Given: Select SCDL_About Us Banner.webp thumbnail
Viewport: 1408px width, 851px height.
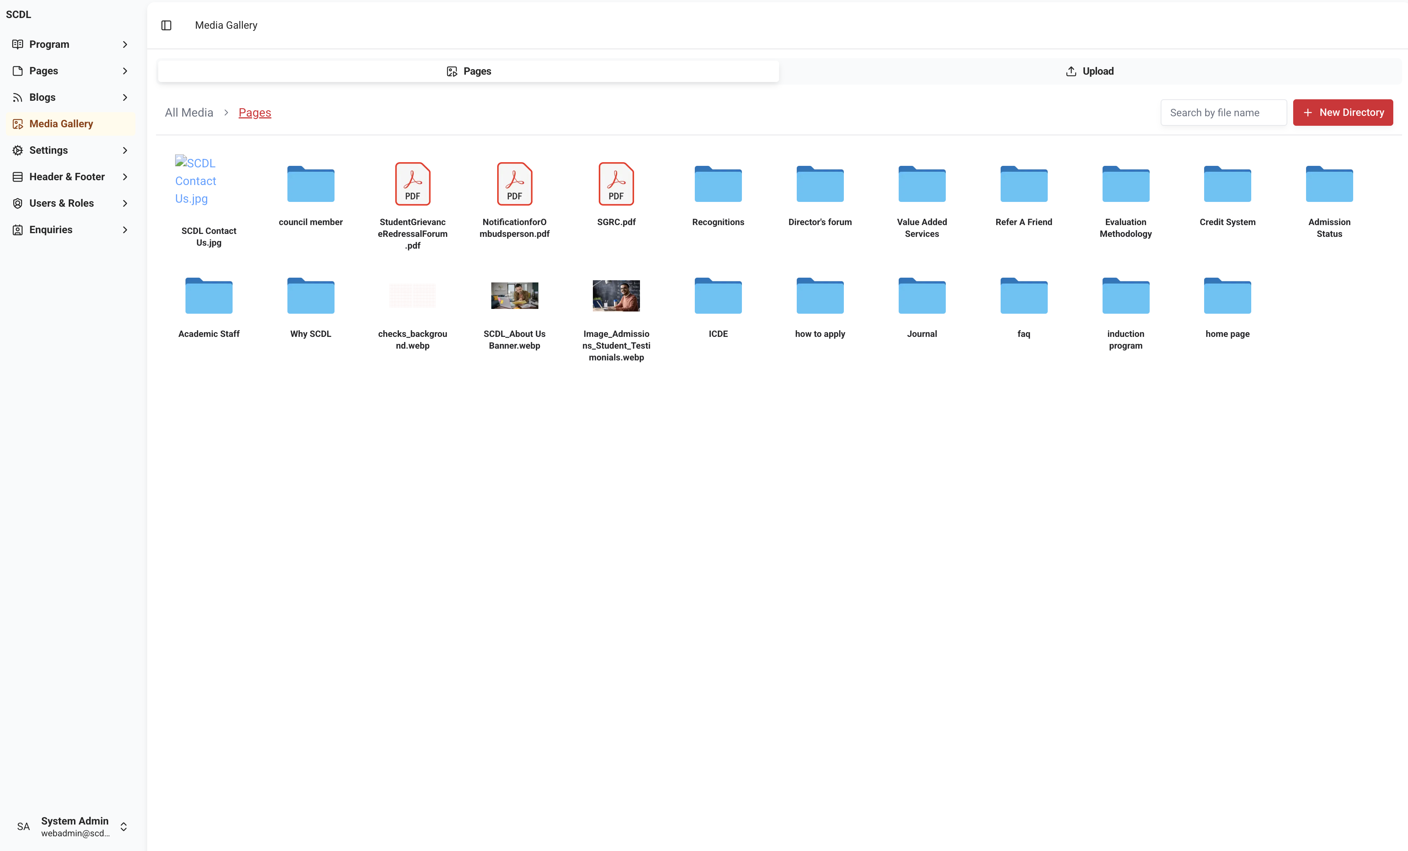Looking at the screenshot, I should pos(514,296).
